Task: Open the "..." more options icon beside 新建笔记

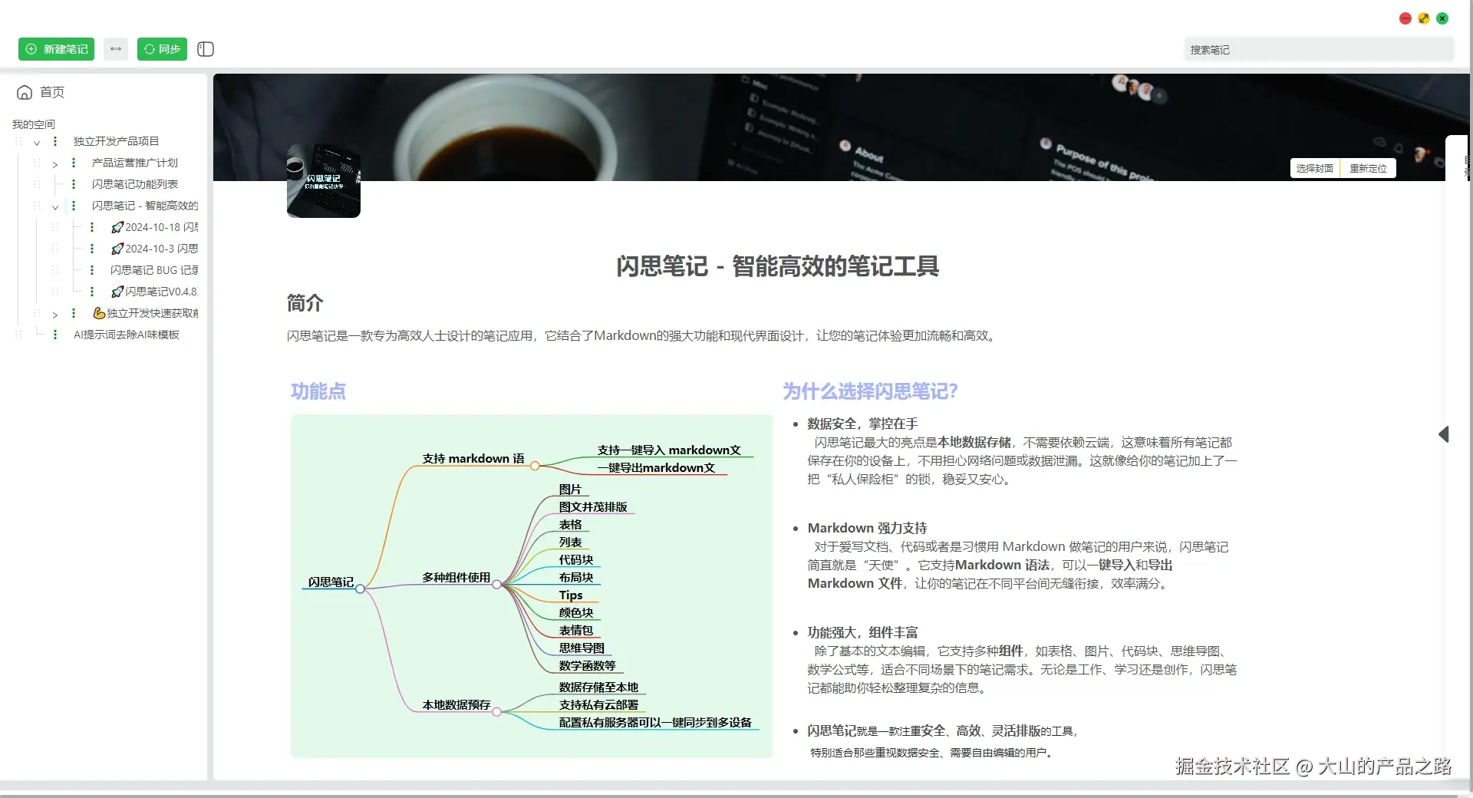Action: pos(116,49)
